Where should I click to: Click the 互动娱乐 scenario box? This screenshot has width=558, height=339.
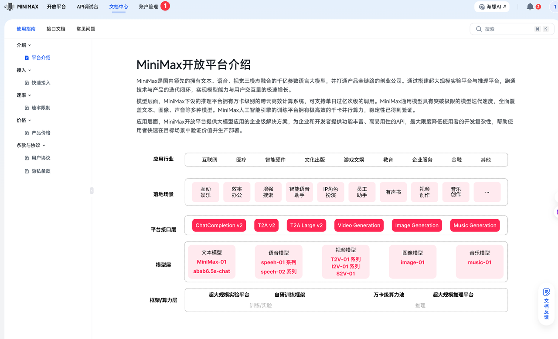206,192
